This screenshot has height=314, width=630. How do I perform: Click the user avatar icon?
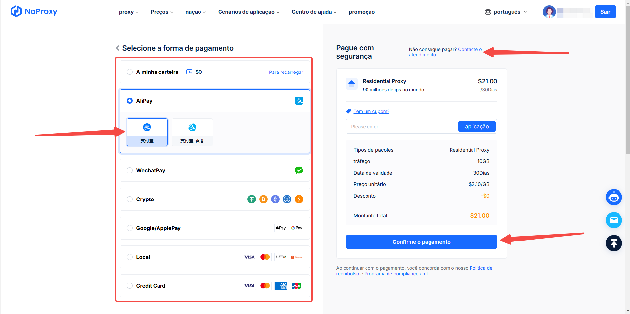click(549, 12)
